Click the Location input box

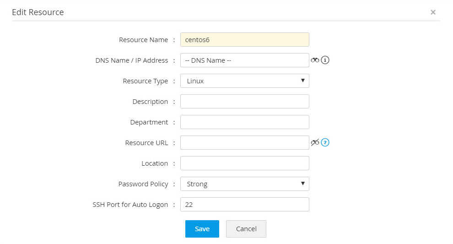244,163
